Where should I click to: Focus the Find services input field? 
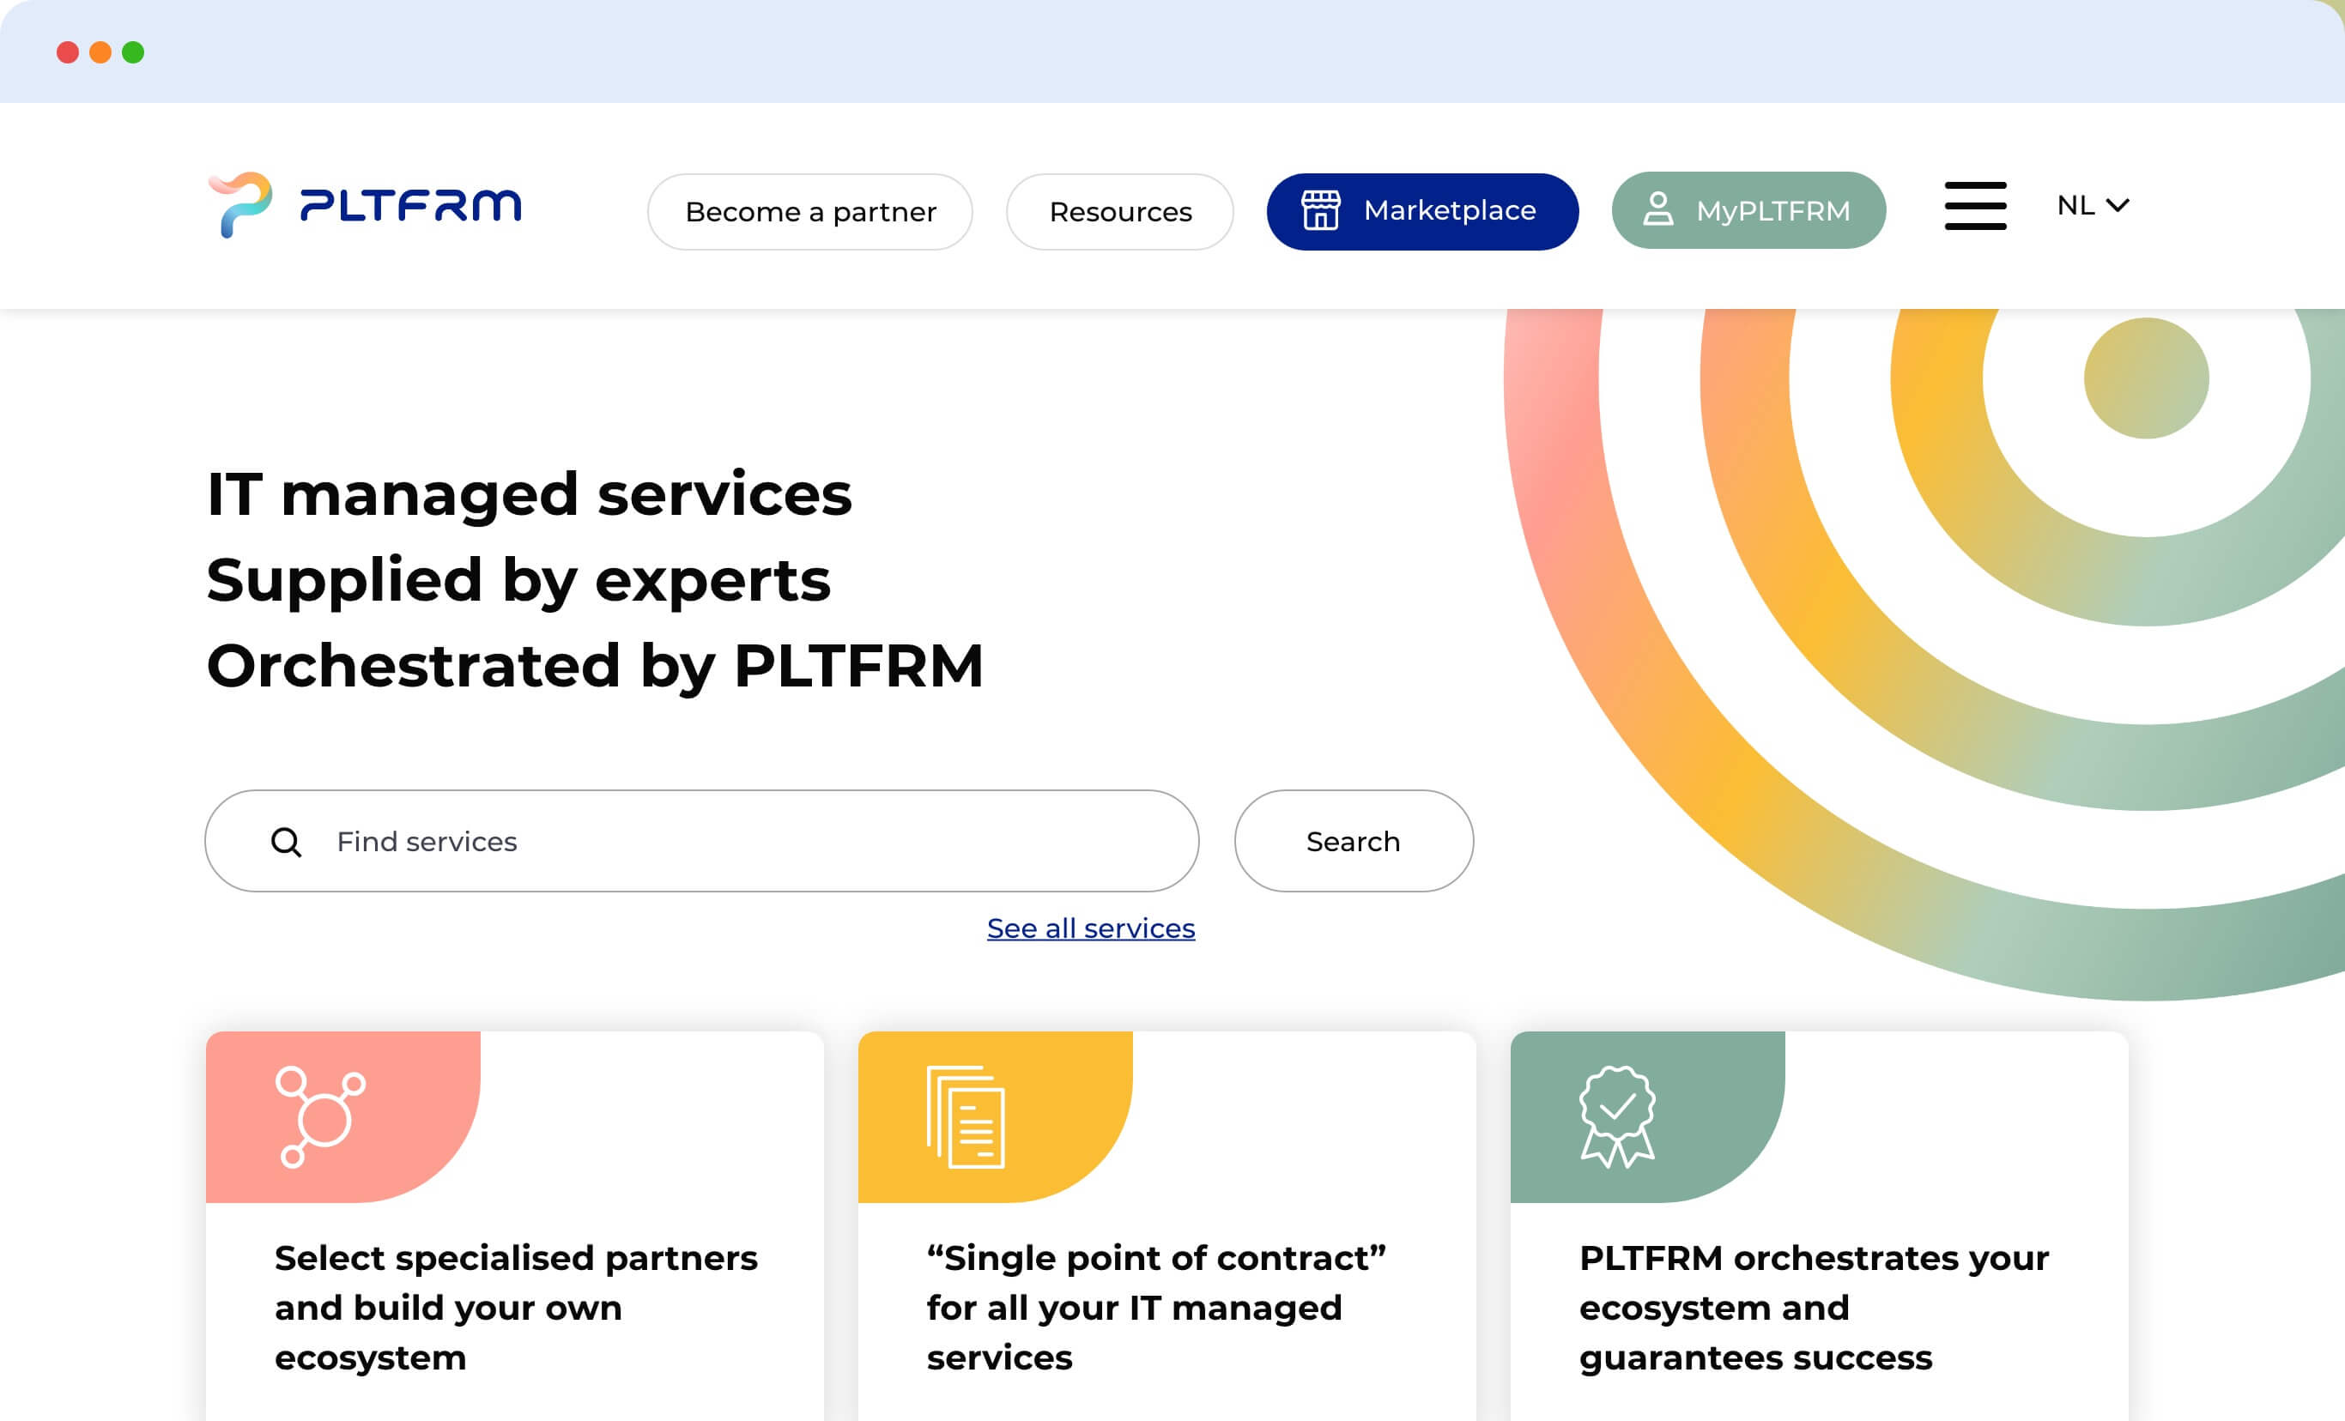coord(701,841)
